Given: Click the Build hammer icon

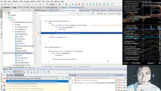Looking at the screenshot, I should tap(47, 4).
